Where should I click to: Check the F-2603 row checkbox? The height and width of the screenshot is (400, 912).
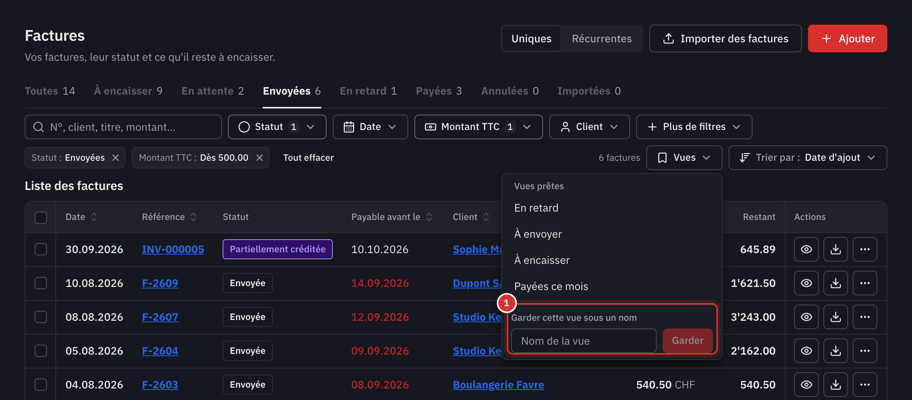[41, 385]
